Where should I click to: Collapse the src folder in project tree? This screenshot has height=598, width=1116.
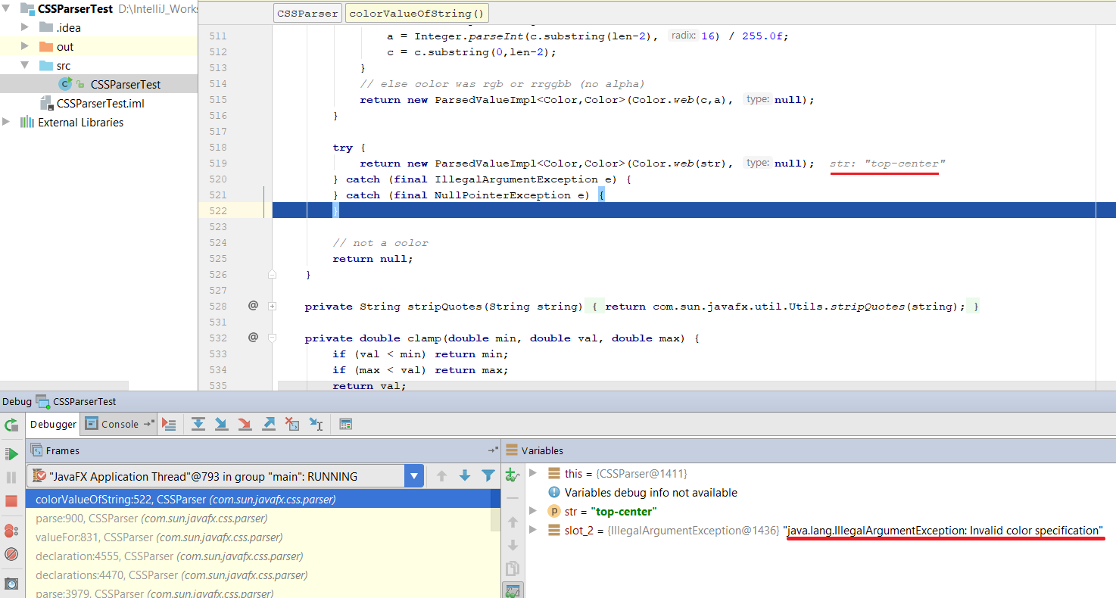[x=24, y=66]
